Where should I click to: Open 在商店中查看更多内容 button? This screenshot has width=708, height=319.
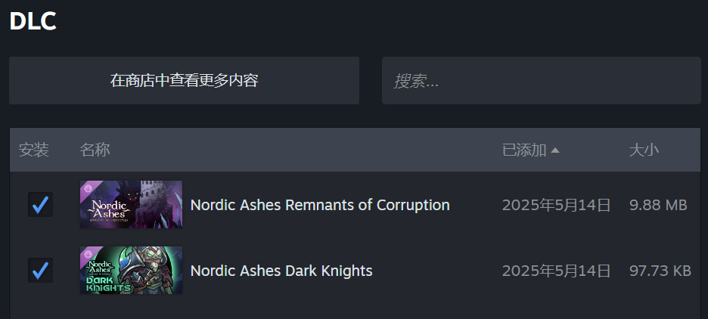point(184,80)
